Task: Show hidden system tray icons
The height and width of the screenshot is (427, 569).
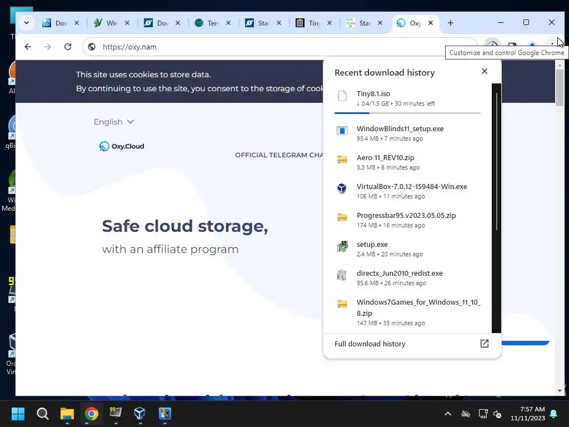Action: click(x=448, y=414)
